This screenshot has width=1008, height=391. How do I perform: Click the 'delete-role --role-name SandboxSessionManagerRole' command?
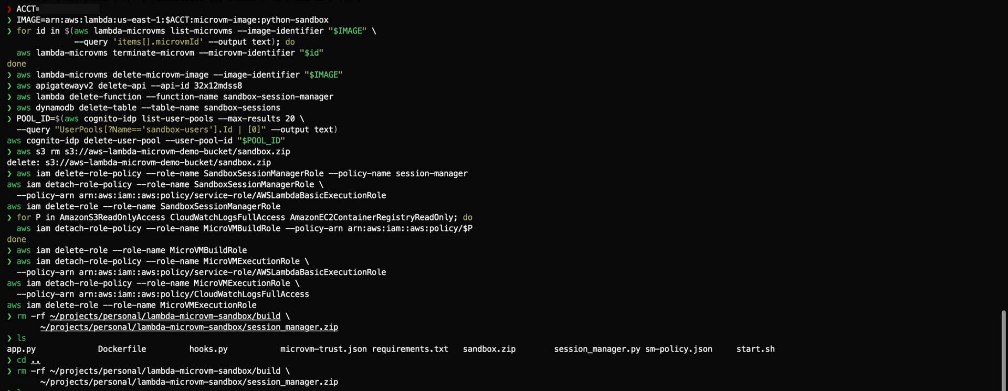(x=144, y=207)
